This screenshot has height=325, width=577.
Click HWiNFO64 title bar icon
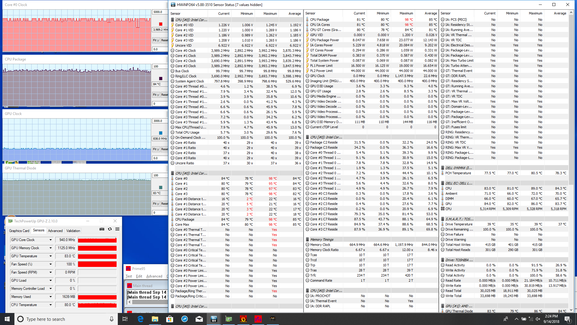tap(173, 5)
